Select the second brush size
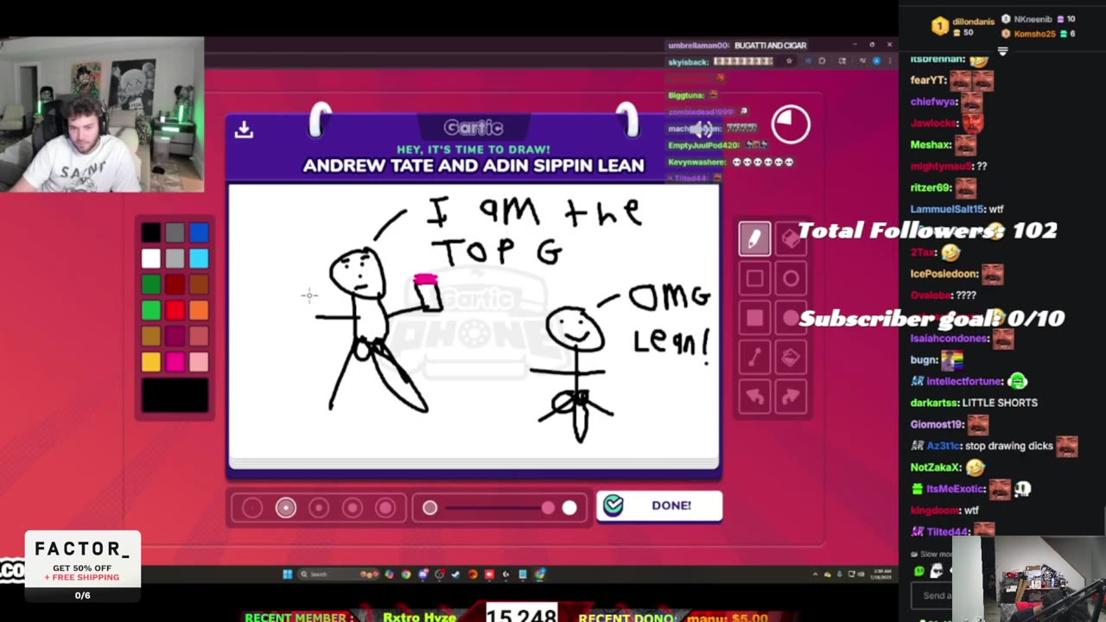 click(286, 508)
